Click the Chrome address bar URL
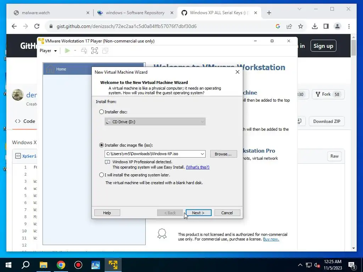363x272 pixels. point(127,26)
